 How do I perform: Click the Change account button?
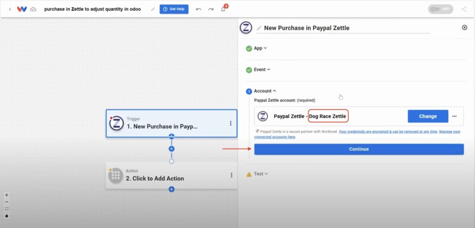point(428,116)
